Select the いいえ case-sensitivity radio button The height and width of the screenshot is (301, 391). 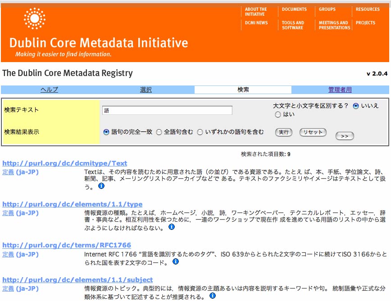click(x=356, y=106)
